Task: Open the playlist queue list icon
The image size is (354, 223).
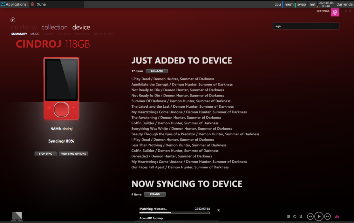Action: click(289, 216)
